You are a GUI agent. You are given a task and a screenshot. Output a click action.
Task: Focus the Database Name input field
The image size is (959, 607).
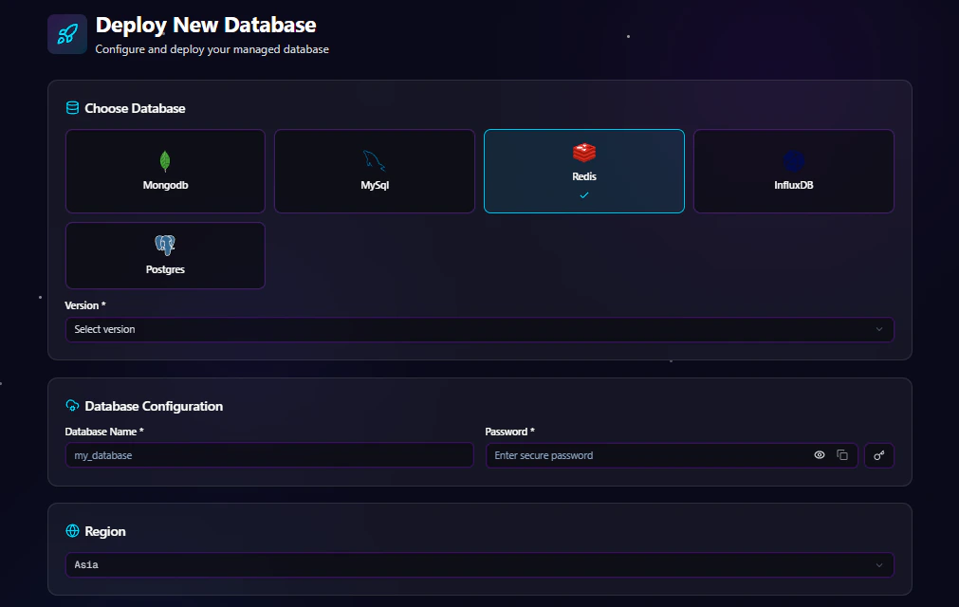pyautogui.click(x=269, y=455)
